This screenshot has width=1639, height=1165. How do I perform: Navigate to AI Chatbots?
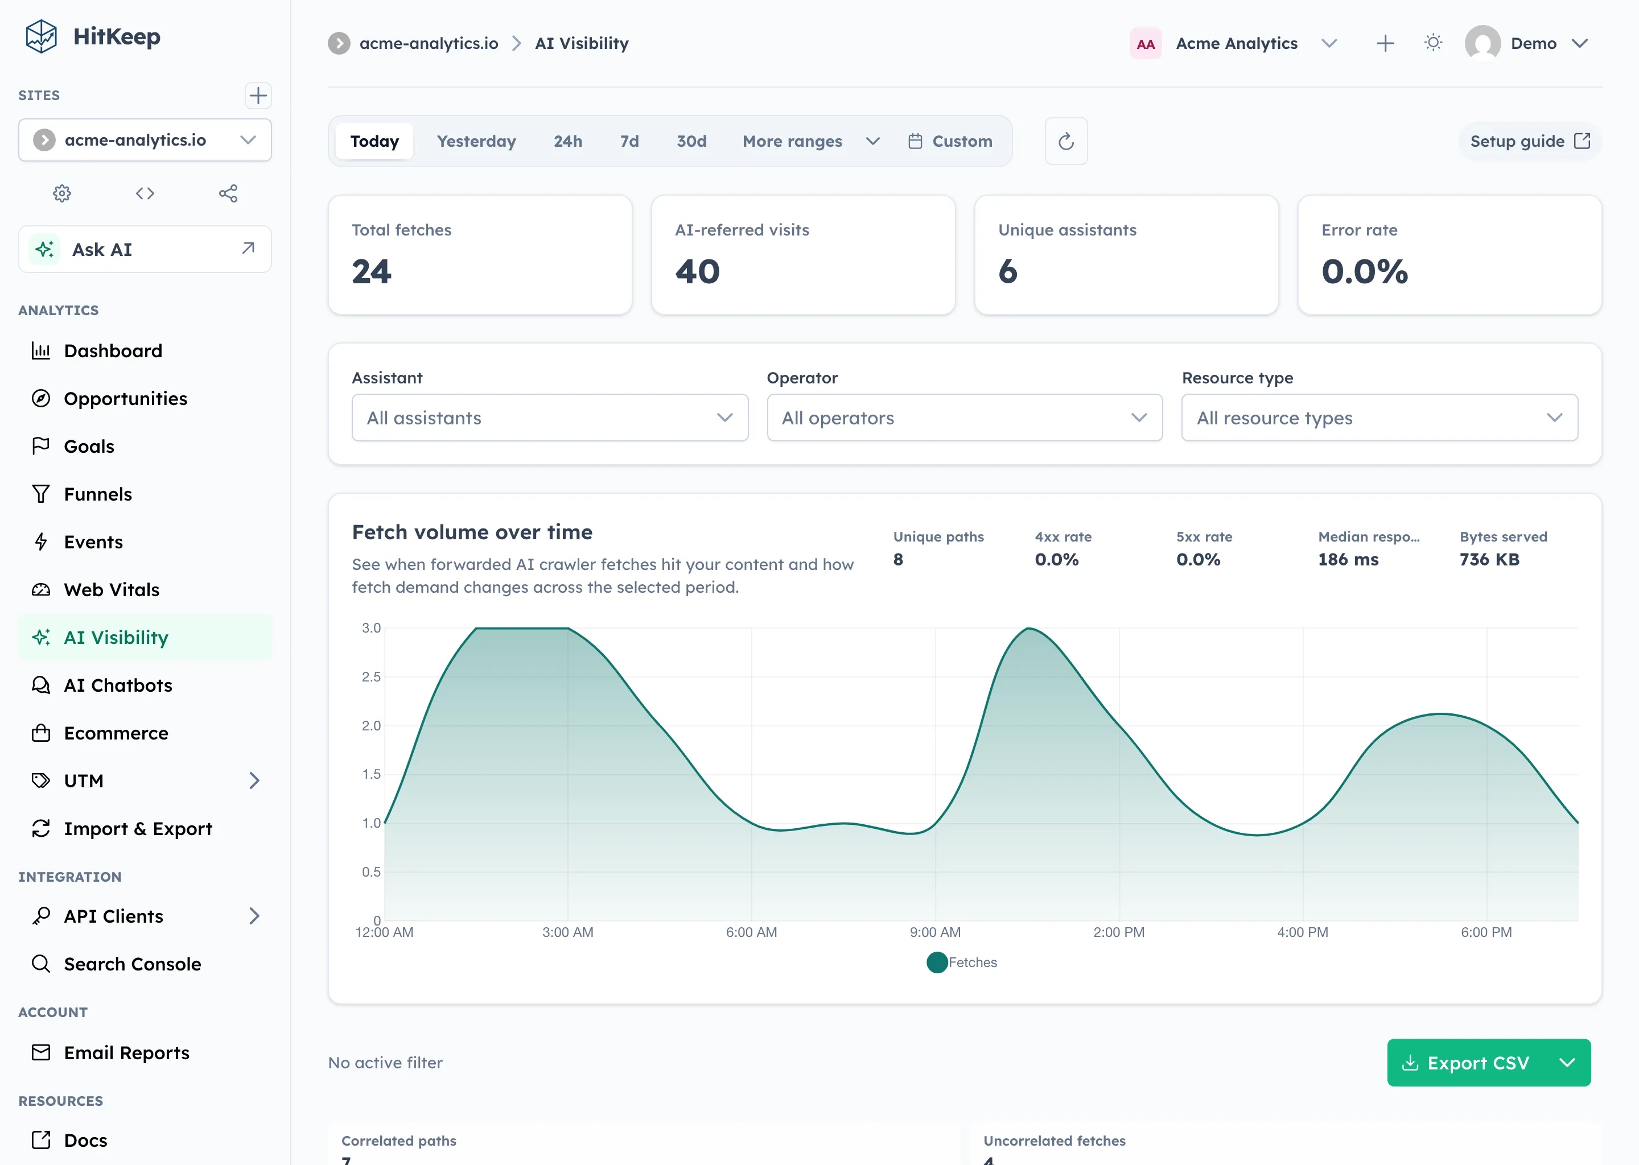point(145,685)
